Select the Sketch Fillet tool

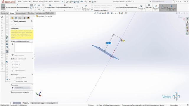[x=39, y=10]
